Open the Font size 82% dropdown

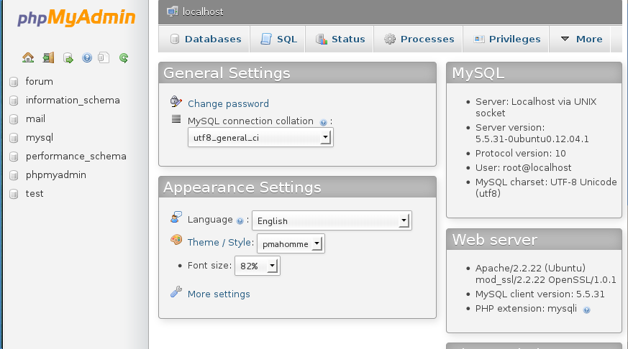coord(257,266)
